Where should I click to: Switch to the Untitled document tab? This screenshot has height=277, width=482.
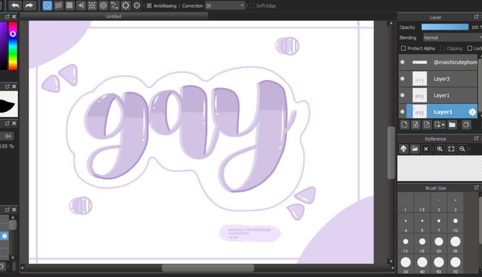113,16
